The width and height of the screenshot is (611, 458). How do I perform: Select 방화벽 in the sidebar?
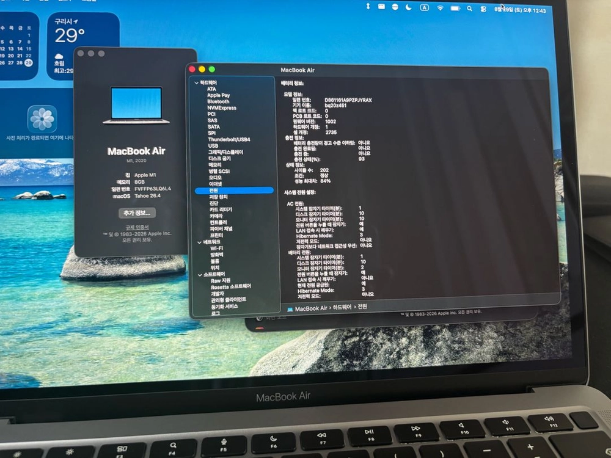(x=217, y=254)
